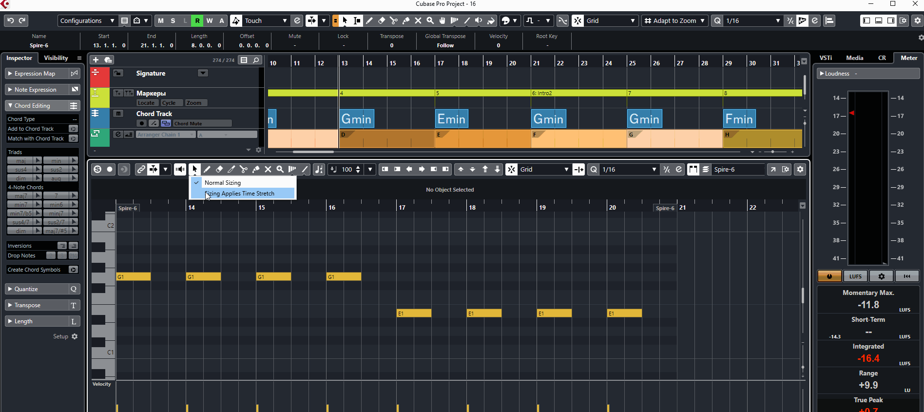Pick the Erase tool in key editor toolbar
924x412 pixels.
219,169
